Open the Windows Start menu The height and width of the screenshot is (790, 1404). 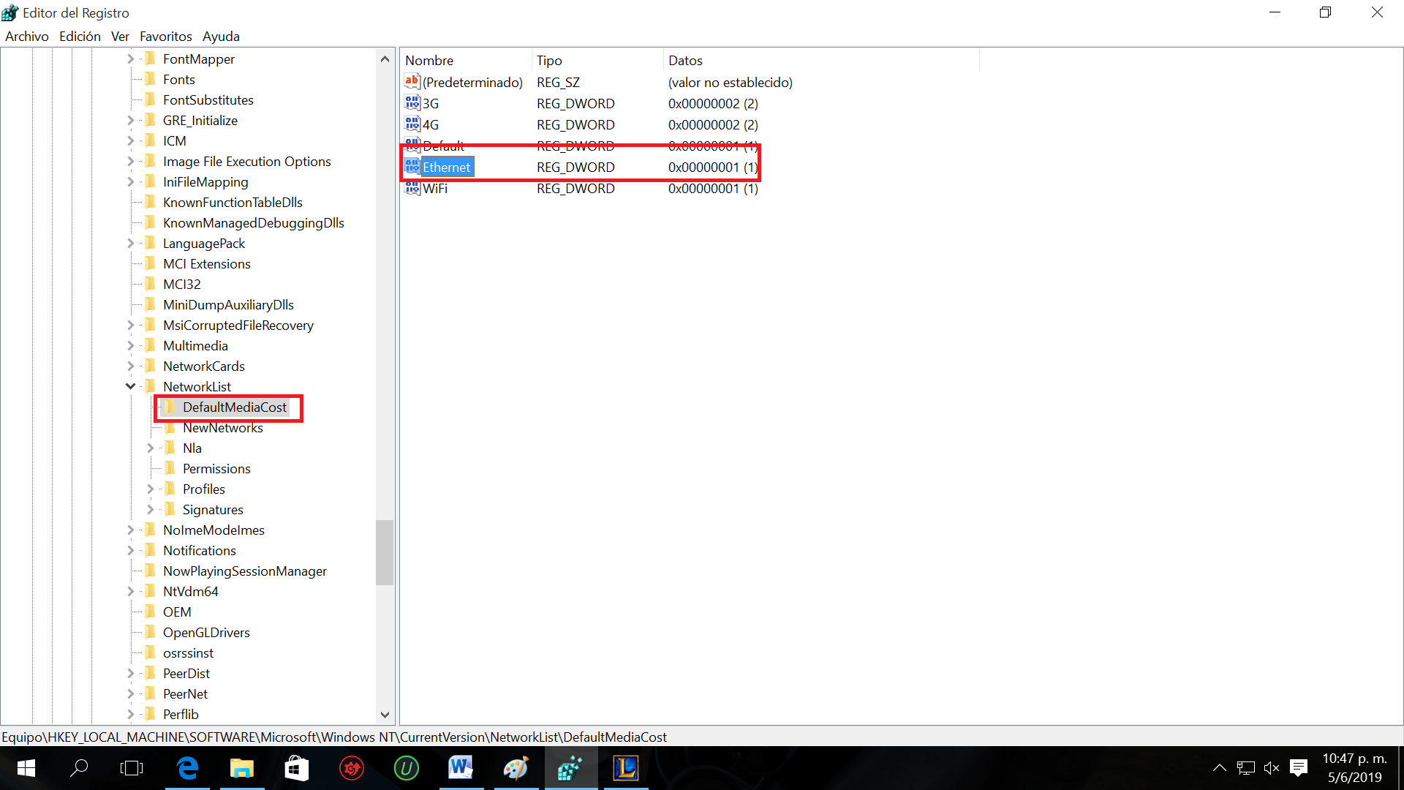[x=26, y=768]
